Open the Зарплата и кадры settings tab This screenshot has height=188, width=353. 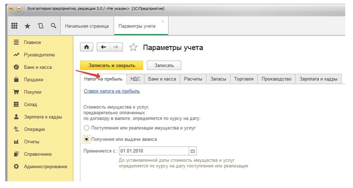point(318,79)
